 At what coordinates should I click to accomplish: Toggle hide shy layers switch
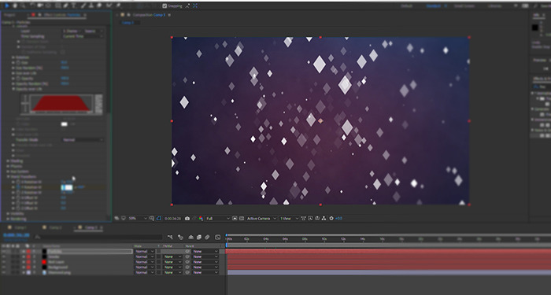pyautogui.click(x=190, y=238)
